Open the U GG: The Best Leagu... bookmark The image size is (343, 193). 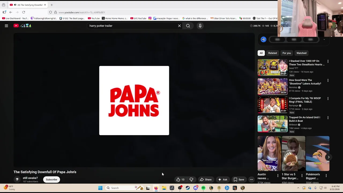72,18
